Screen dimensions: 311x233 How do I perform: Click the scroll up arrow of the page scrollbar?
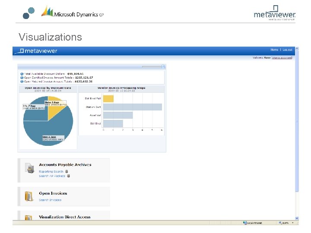pos(297,48)
